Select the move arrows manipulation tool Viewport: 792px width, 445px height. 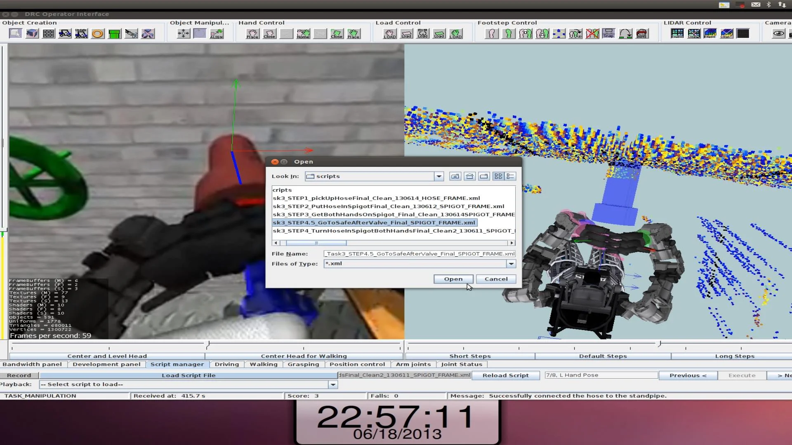click(x=184, y=34)
